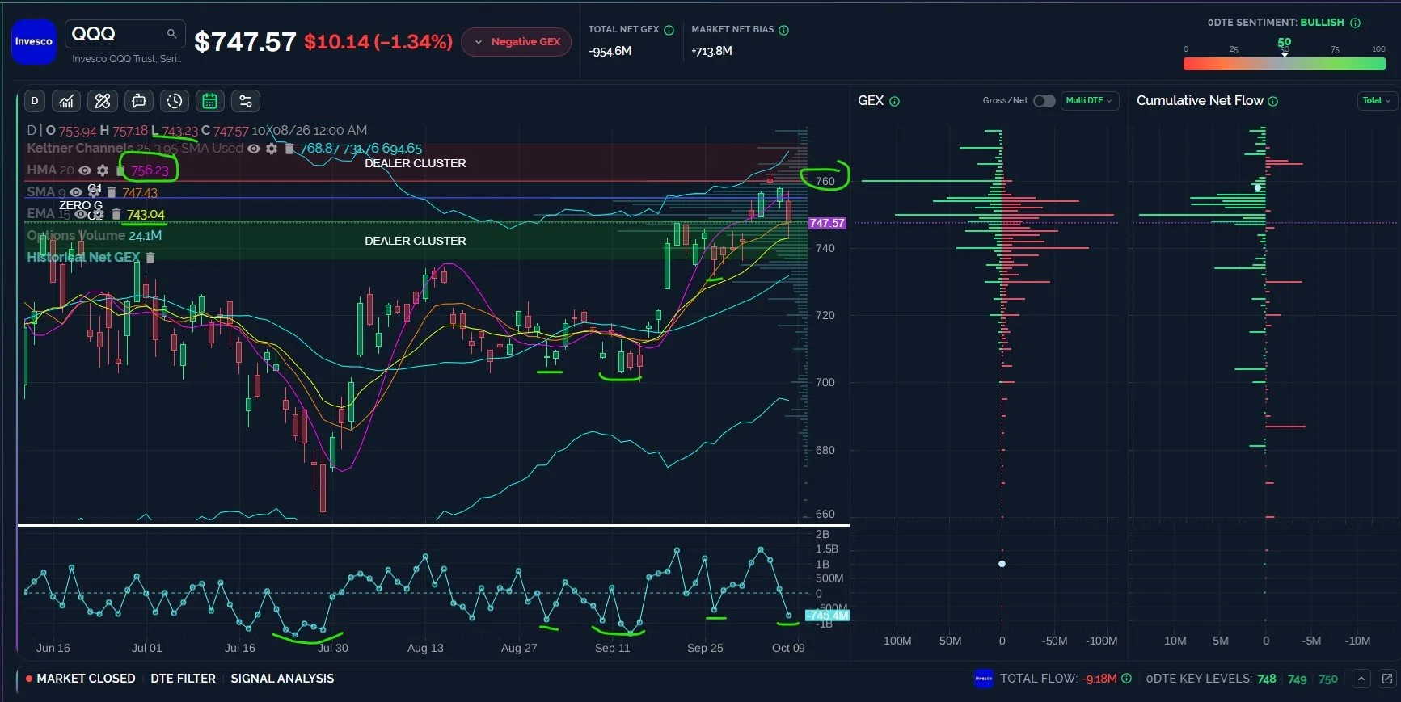Expand the bottom panel chevron

coord(1361,679)
